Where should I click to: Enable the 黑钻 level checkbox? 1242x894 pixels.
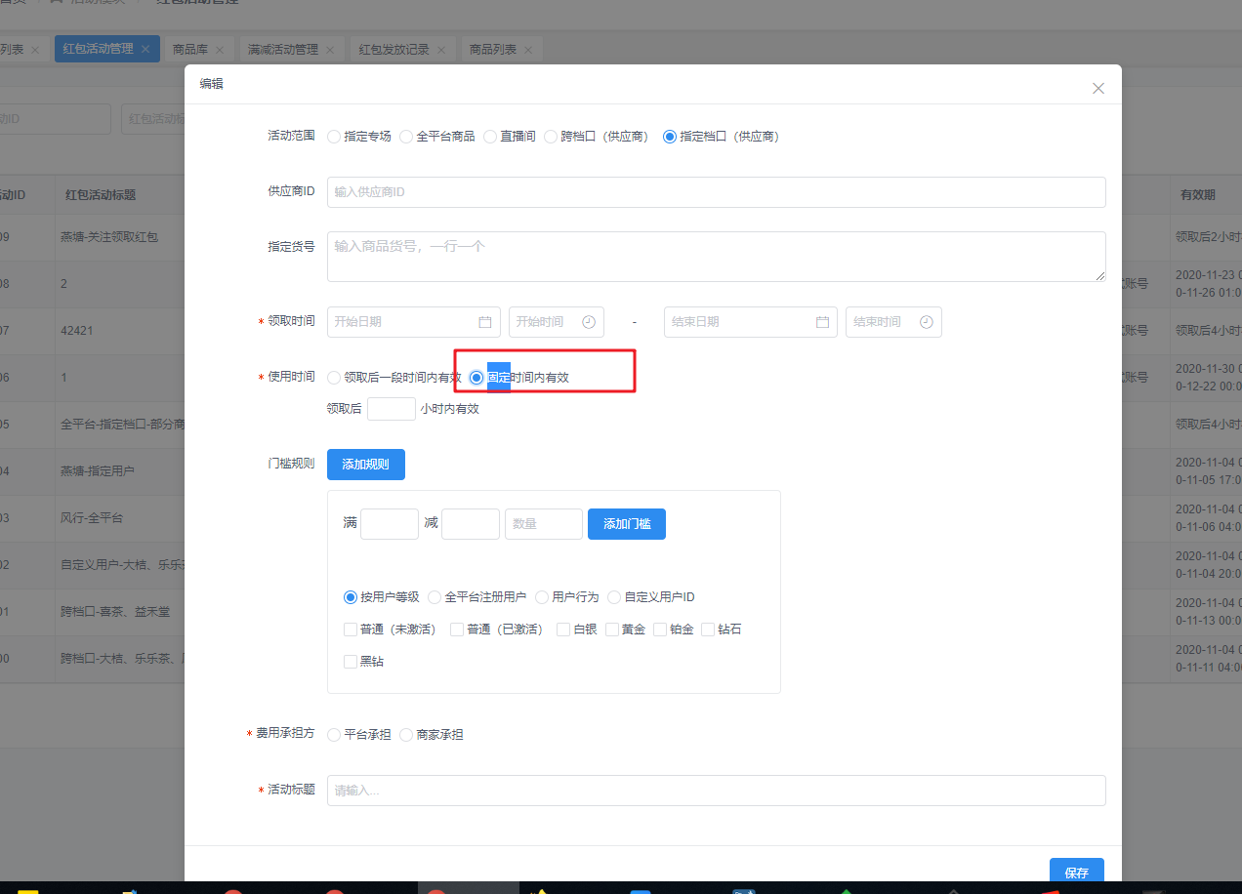[x=351, y=662]
